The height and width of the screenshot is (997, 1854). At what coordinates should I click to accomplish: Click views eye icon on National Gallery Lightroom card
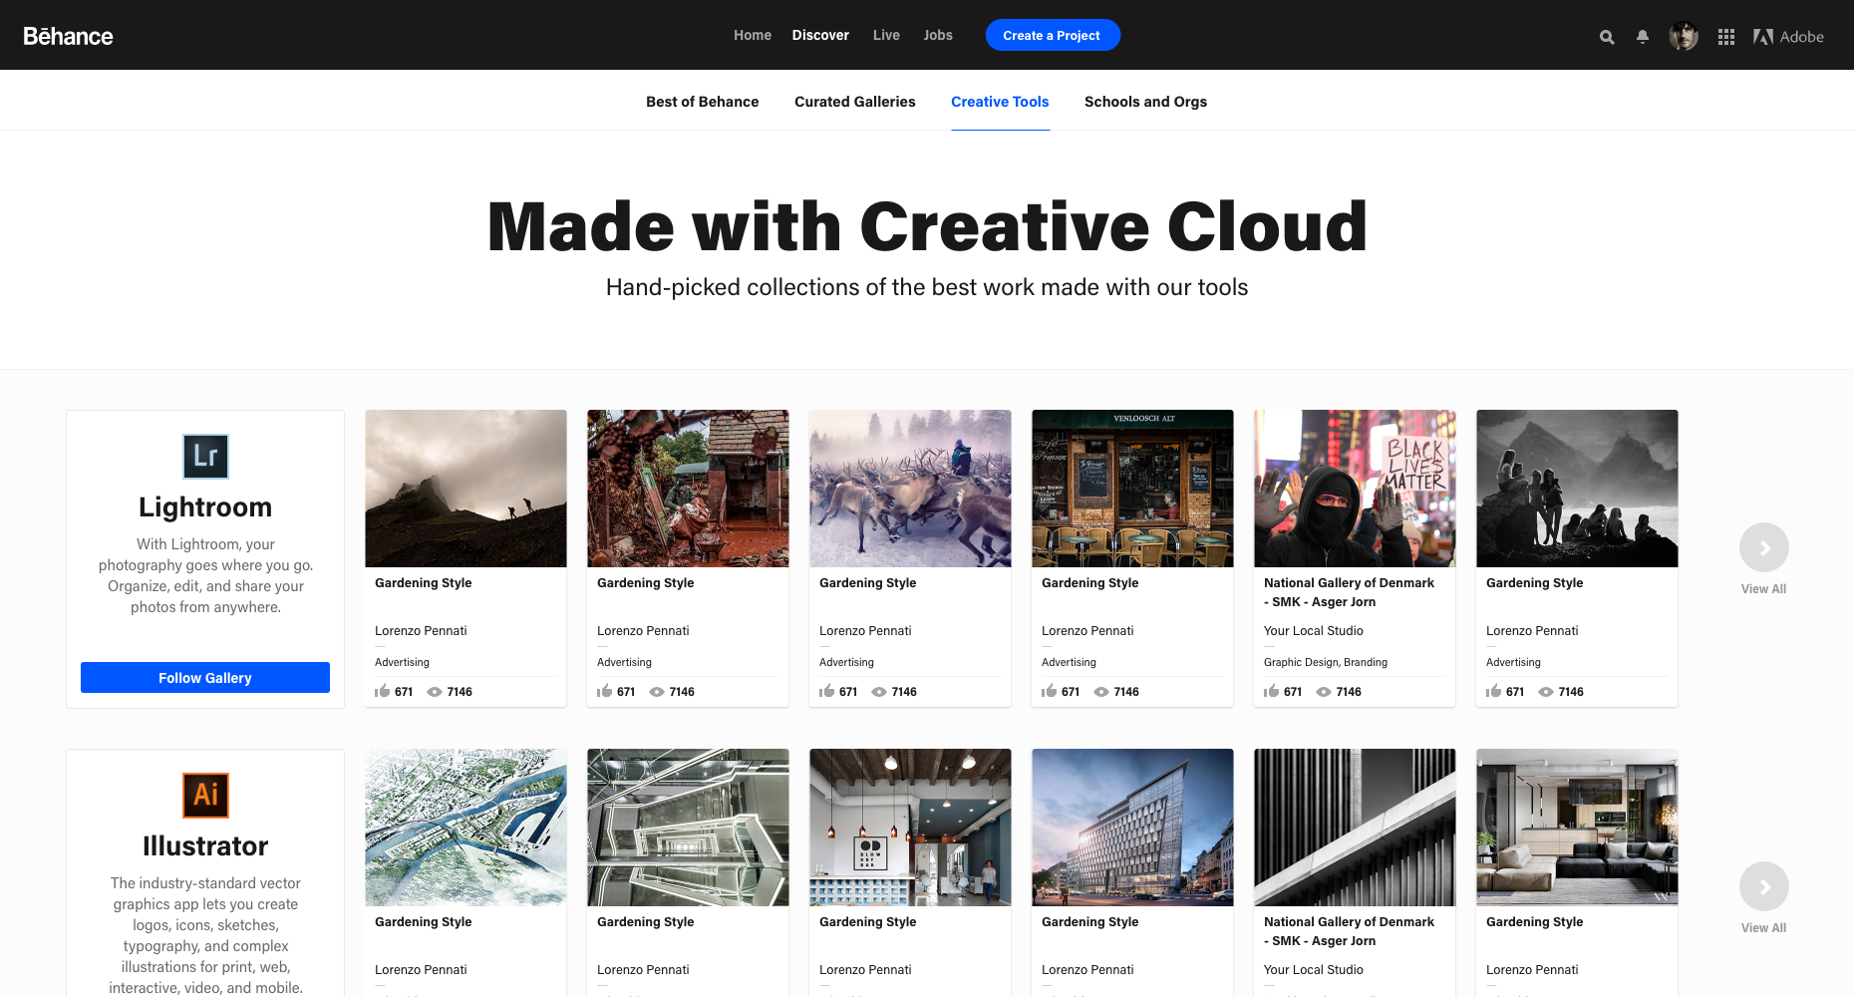click(1324, 692)
